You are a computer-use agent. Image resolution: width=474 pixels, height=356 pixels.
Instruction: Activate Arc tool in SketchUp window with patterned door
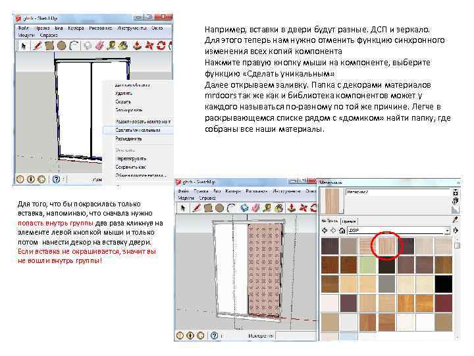232,208
